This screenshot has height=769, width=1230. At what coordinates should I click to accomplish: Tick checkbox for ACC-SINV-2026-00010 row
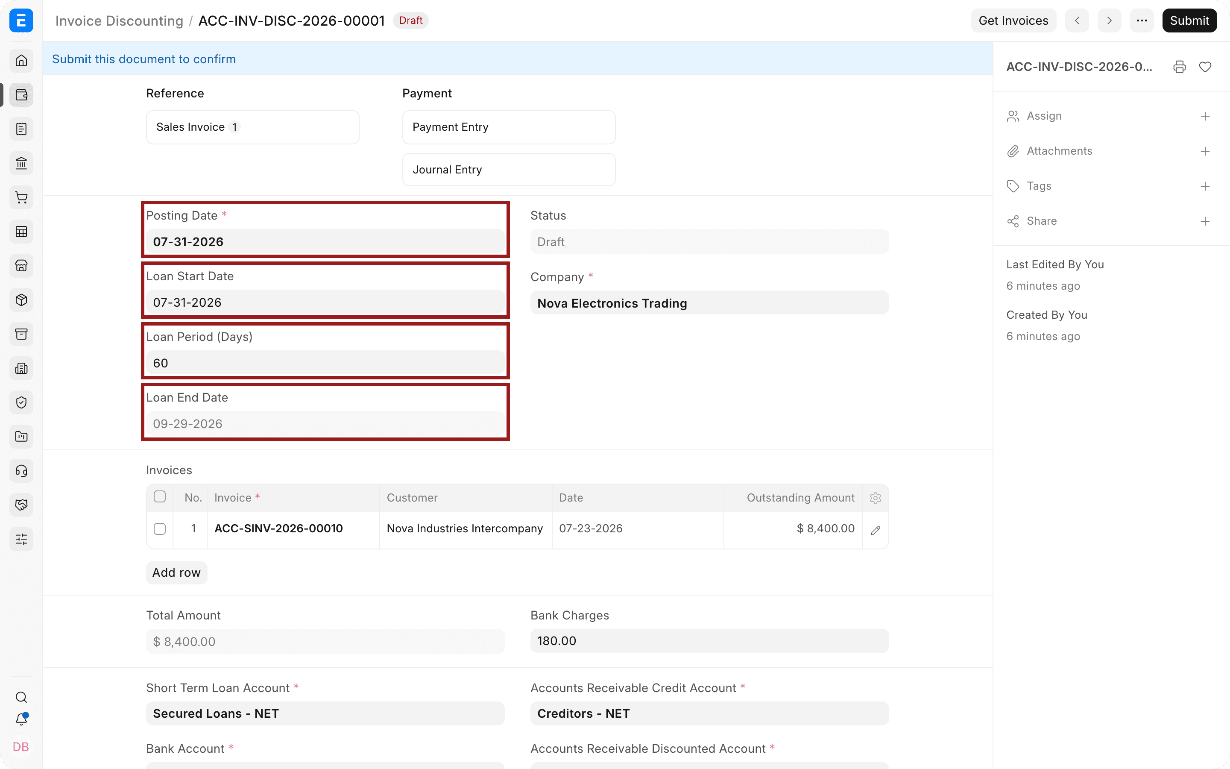pos(160,529)
